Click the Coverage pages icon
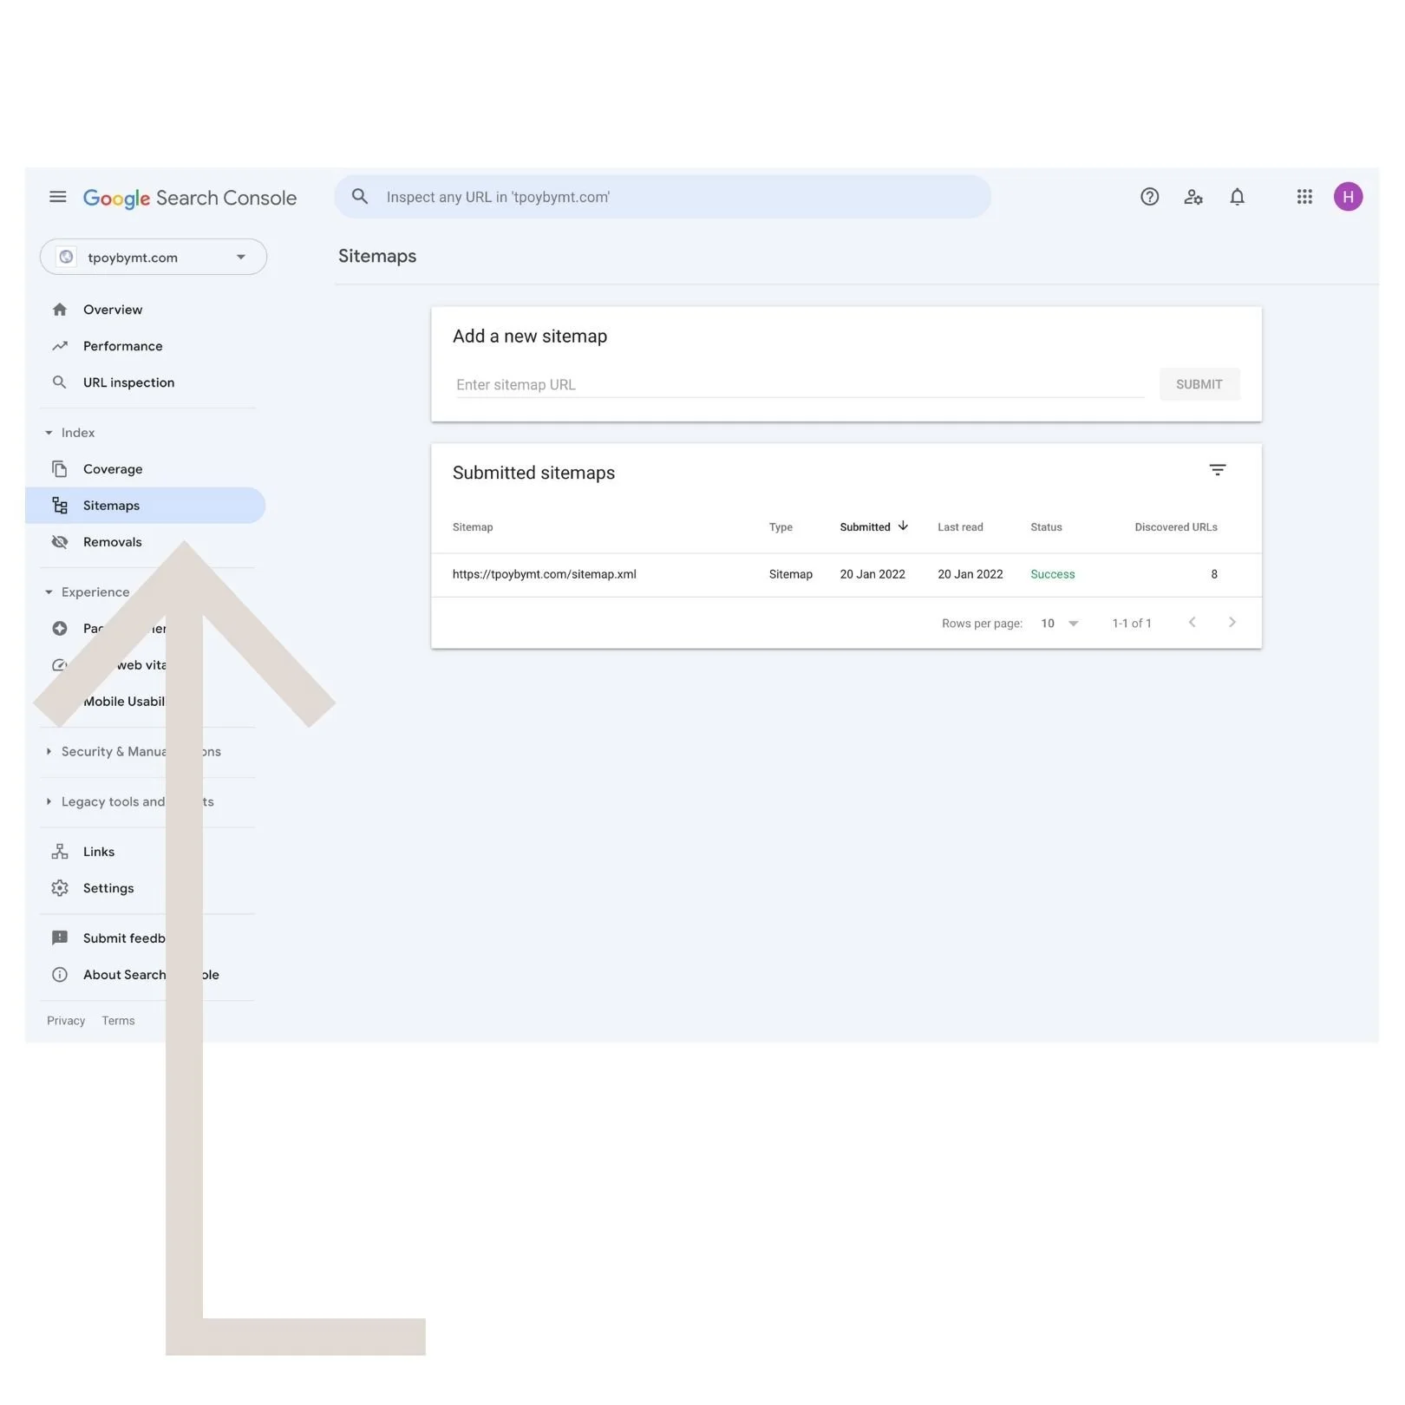The image size is (1405, 1405). (60, 469)
